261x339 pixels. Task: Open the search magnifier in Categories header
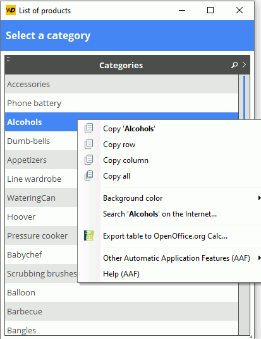point(234,65)
